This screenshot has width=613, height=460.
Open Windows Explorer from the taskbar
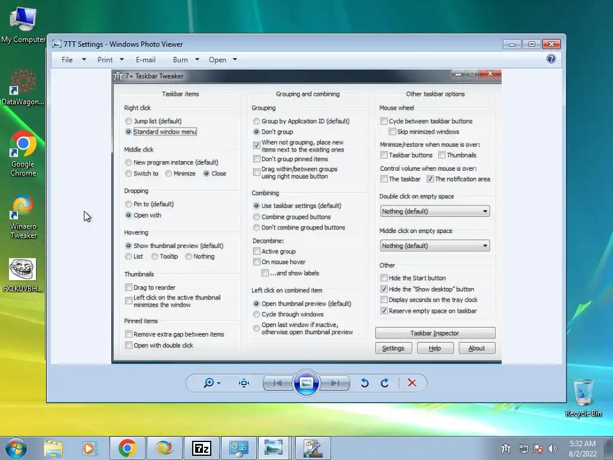click(53, 448)
